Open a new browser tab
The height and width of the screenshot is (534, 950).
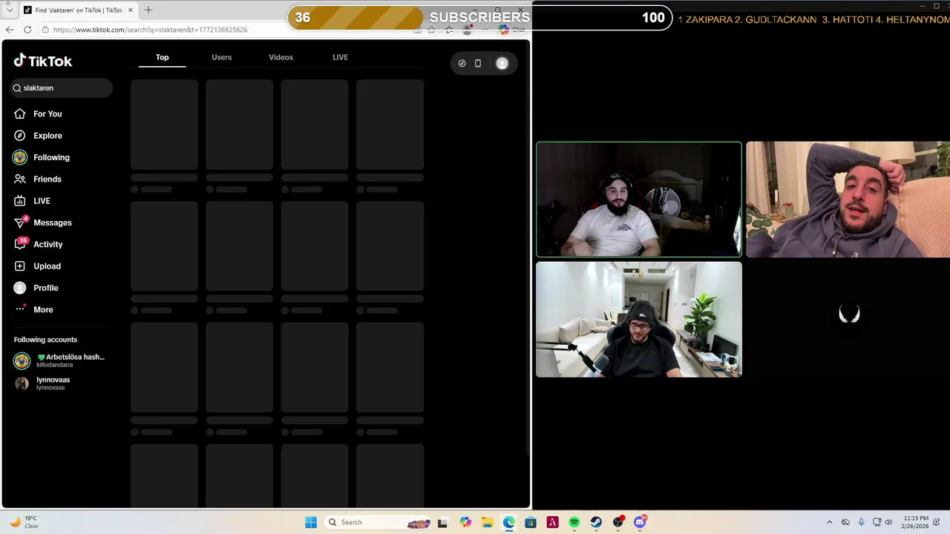[x=148, y=10]
